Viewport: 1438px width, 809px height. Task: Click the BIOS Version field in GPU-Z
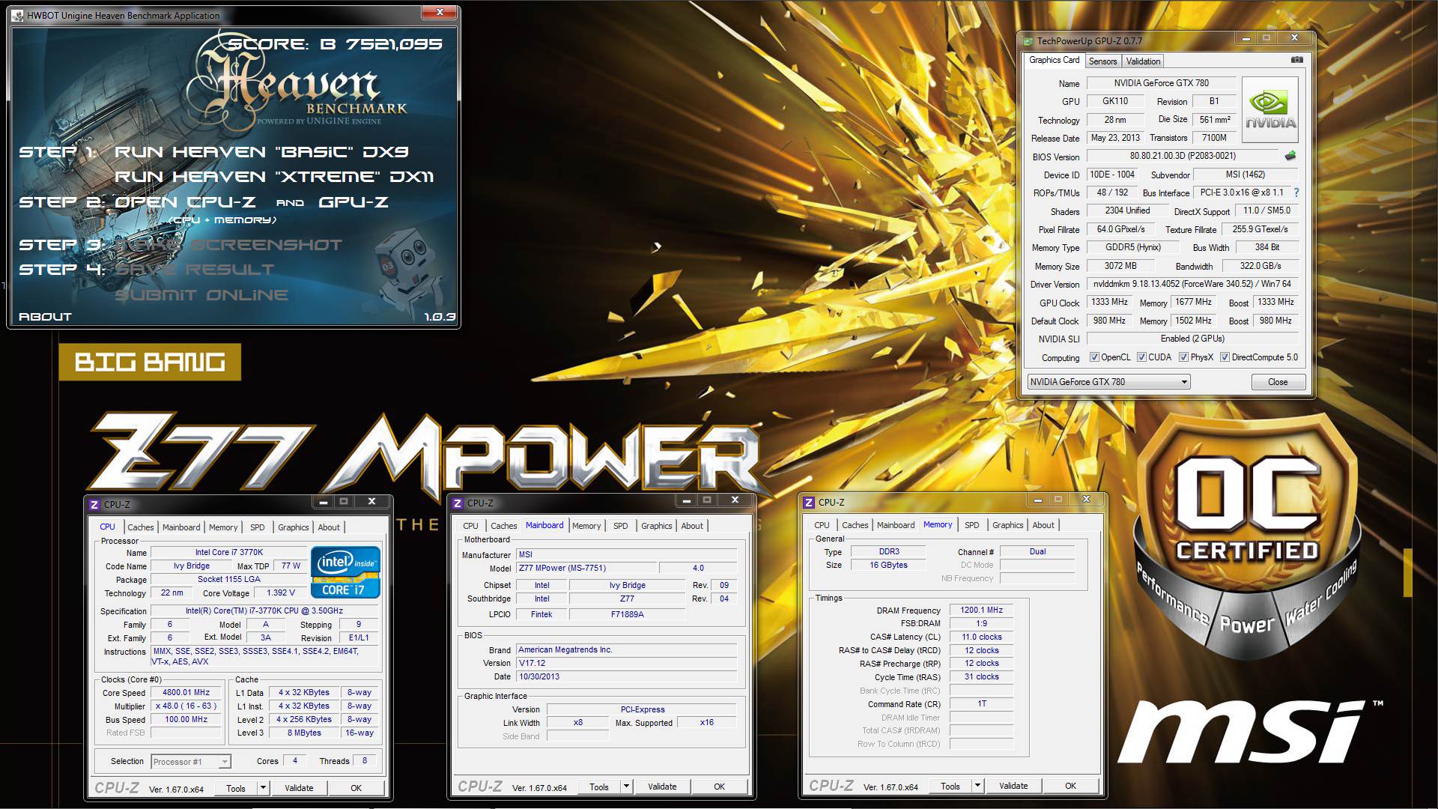click(1183, 156)
